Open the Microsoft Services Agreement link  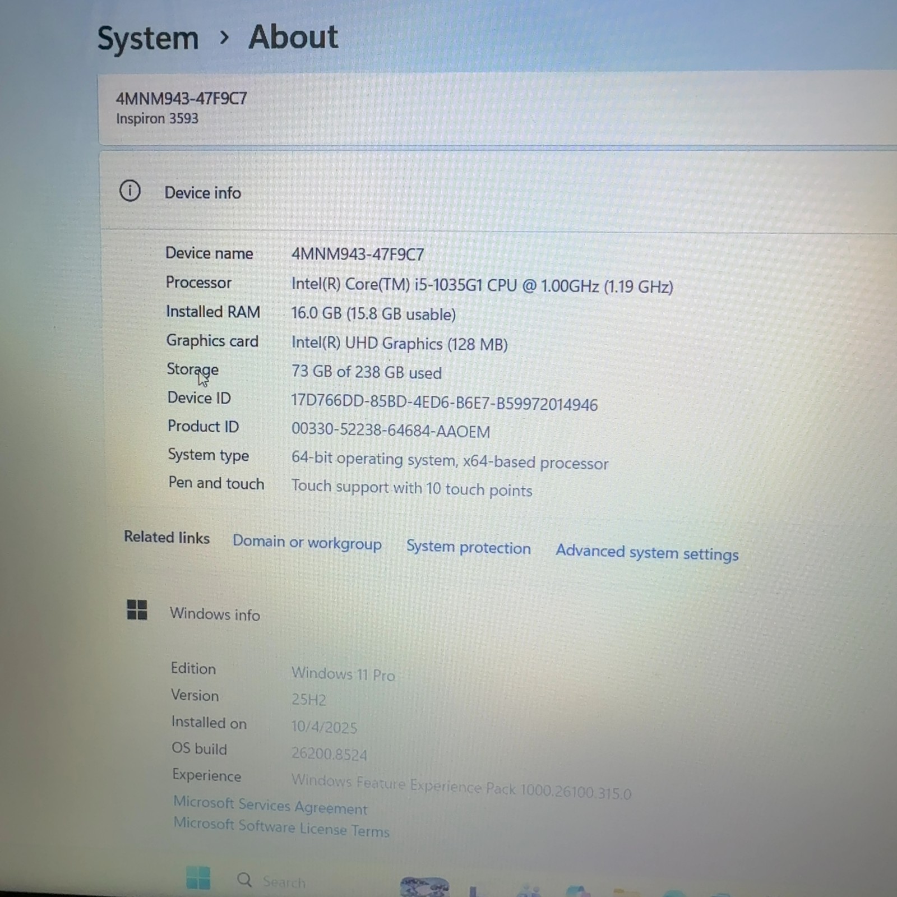point(270,806)
